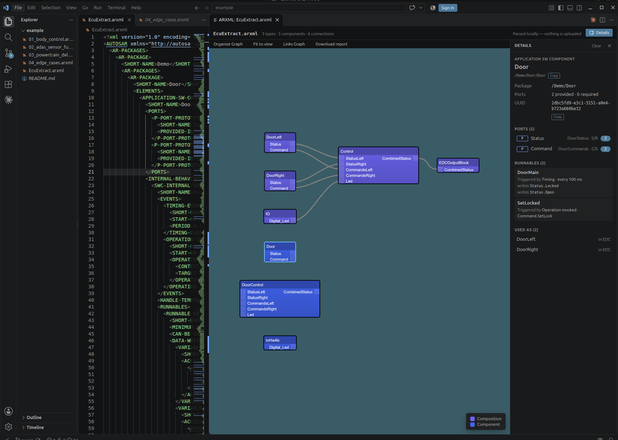Toggle Secondary Side Bar layout icon
The image size is (618, 440).
coord(579,8)
